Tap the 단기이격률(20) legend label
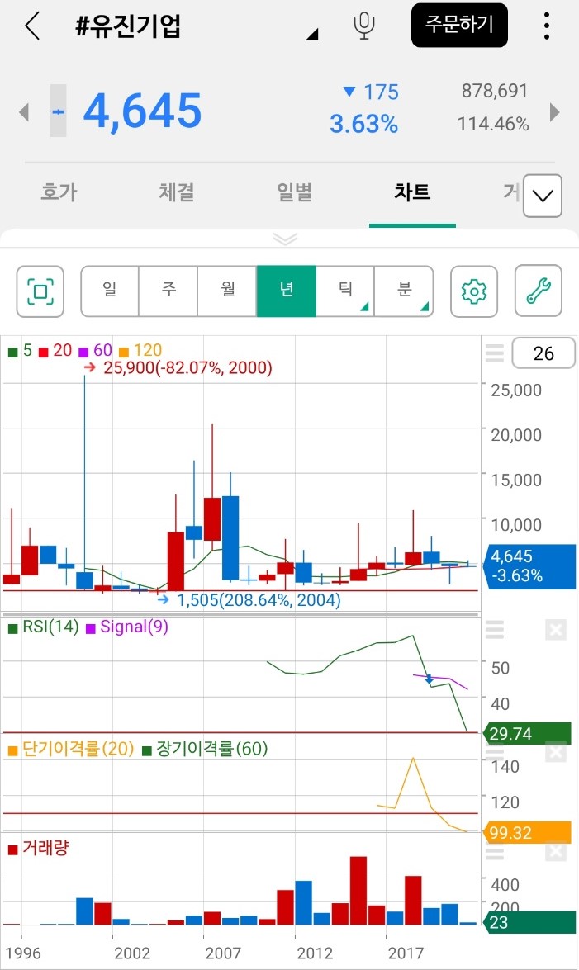The image size is (579, 970). [71, 749]
